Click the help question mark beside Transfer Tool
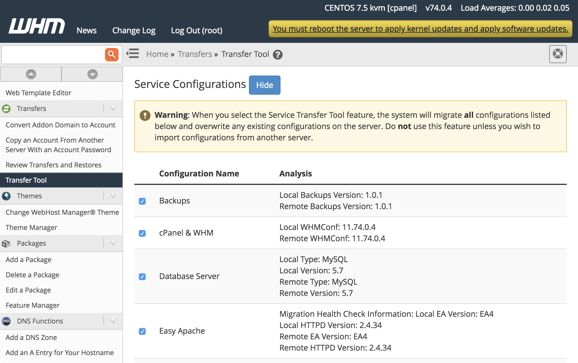578x363 pixels. (x=278, y=55)
